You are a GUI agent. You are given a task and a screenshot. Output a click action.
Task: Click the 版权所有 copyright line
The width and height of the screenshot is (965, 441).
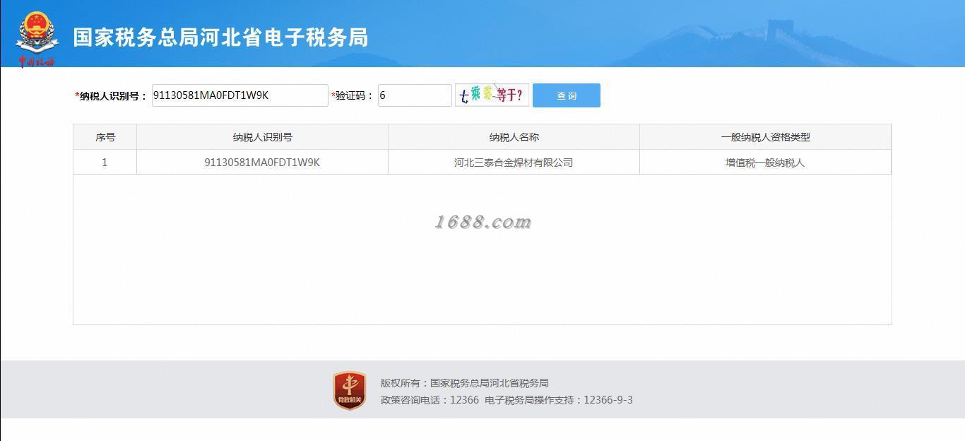point(465,383)
